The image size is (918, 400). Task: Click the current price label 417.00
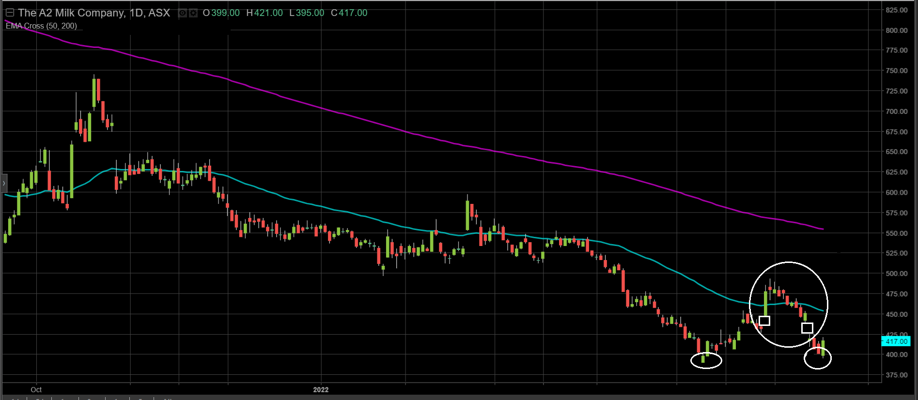pos(896,341)
